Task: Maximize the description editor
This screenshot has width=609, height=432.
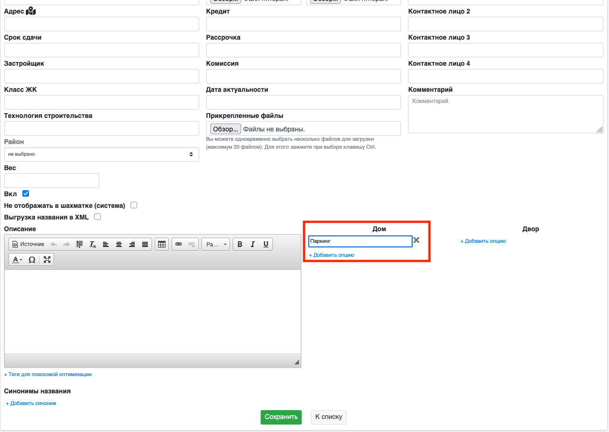Action: [47, 260]
